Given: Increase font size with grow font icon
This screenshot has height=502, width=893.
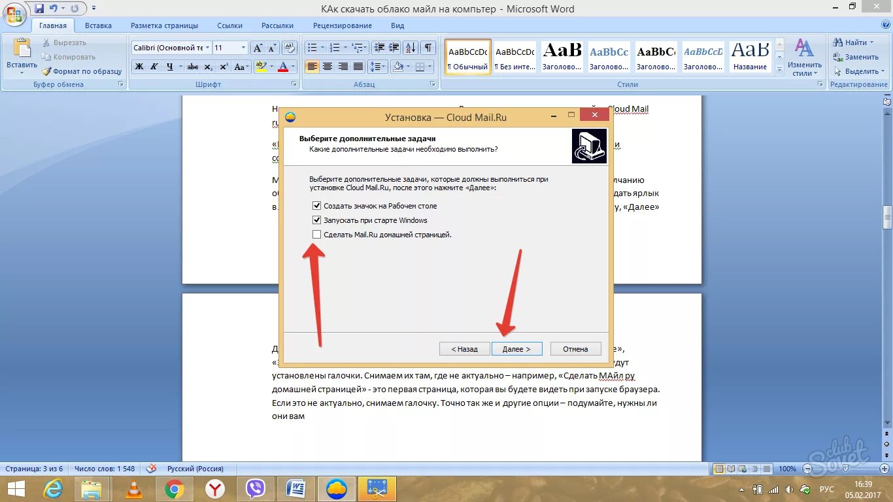Looking at the screenshot, I should coord(258,48).
